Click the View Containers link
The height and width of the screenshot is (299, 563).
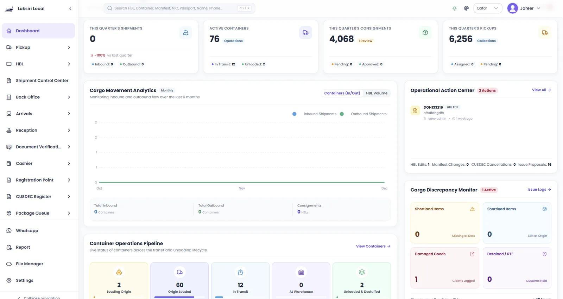pos(373,246)
